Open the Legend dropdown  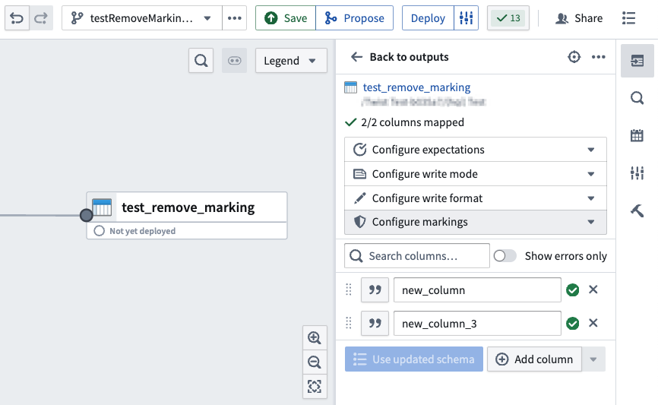[291, 61]
